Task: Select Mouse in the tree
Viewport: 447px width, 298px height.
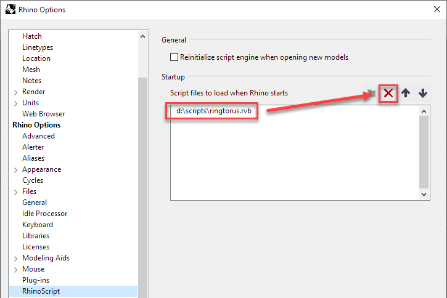Action: pyautogui.click(x=33, y=269)
